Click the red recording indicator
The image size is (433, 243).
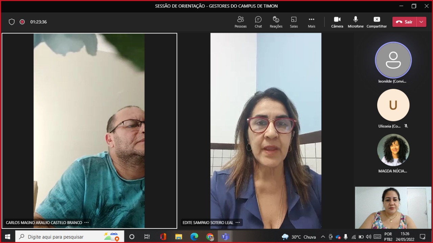coord(22,22)
